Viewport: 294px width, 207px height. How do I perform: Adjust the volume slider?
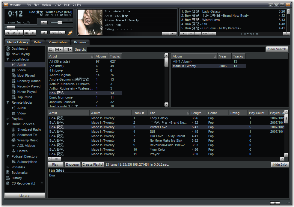point(60,22)
